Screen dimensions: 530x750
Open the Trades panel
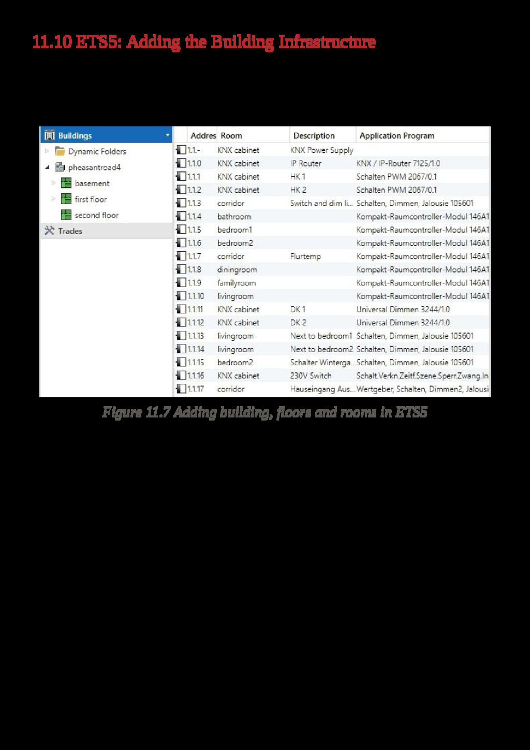(106, 231)
